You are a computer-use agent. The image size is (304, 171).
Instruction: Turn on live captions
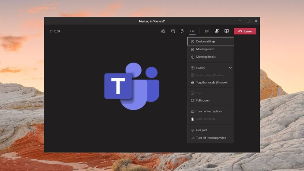coord(211,111)
